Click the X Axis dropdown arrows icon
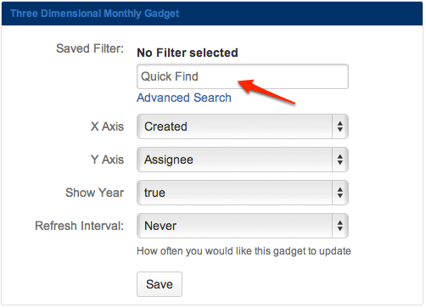This screenshot has height=308, width=426. point(339,126)
